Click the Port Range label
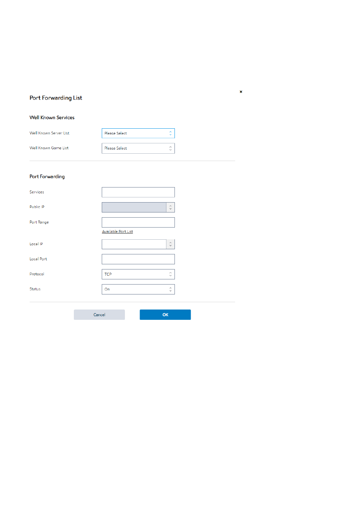This screenshot has width=349, height=522. pos(39,222)
